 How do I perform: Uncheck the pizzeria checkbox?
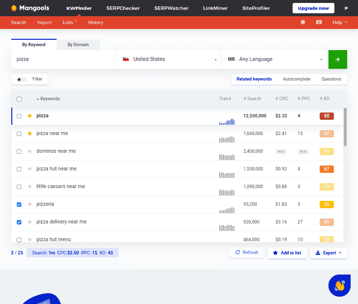(x=19, y=204)
